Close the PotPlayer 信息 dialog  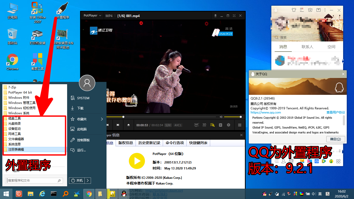pos(241,135)
